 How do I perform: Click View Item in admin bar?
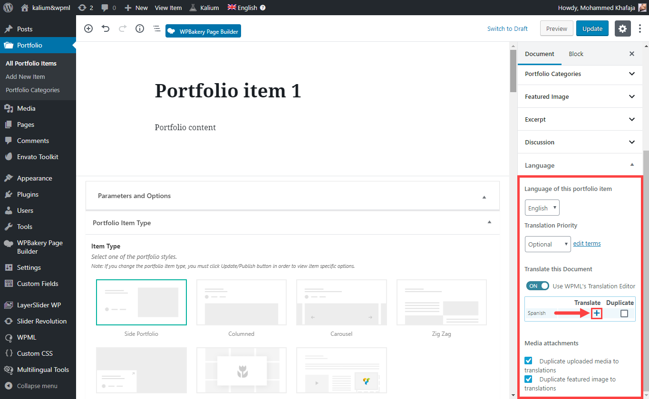tap(168, 8)
